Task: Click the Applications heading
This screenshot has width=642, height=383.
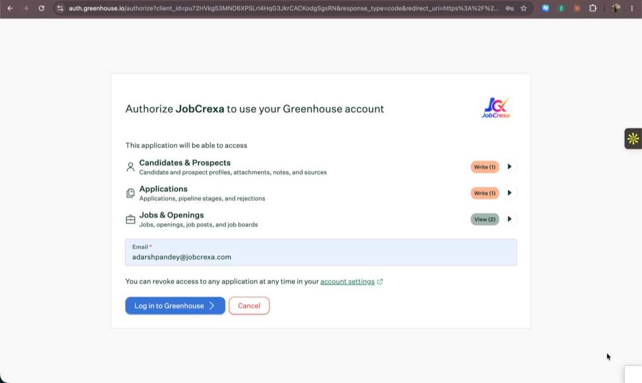Action: coord(163,189)
